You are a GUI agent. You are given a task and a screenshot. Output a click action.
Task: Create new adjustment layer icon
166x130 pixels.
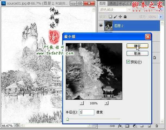pos(135,126)
